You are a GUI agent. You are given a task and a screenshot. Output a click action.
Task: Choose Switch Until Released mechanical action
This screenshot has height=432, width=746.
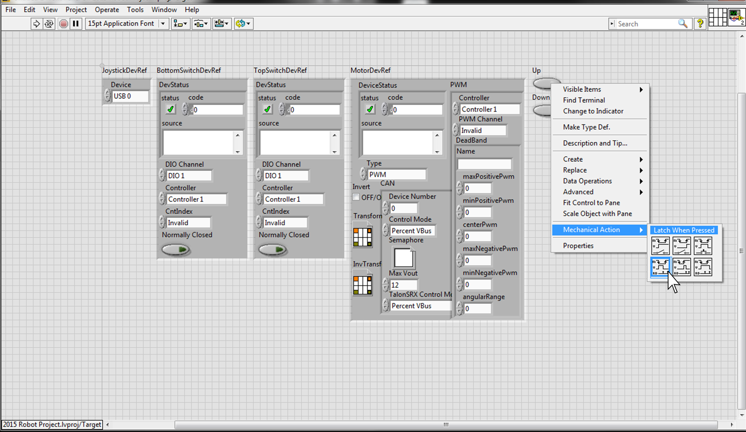coord(703,246)
